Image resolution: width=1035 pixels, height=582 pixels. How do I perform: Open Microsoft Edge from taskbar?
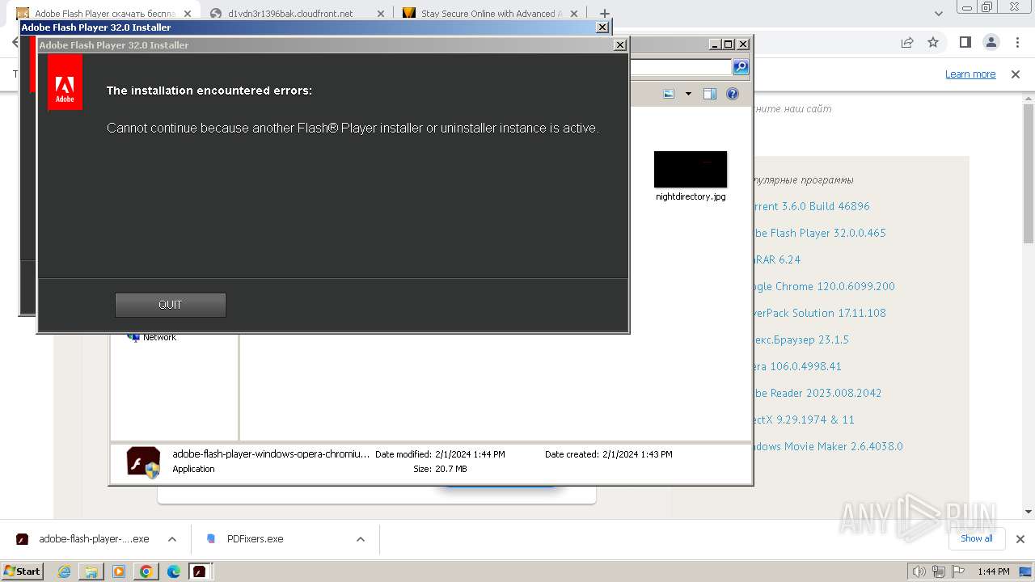coord(173,571)
